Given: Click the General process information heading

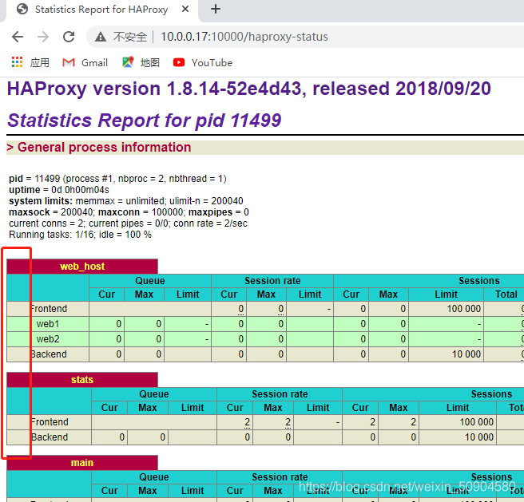Looking at the screenshot, I should click(x=104, y=148).
